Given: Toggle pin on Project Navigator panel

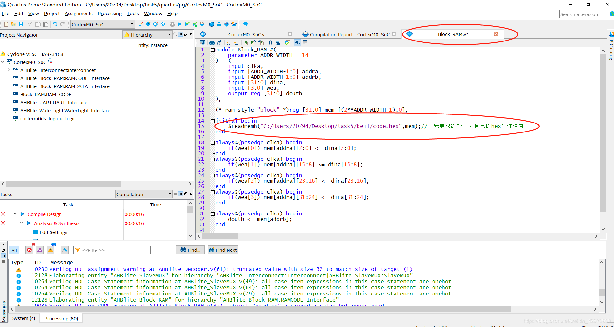Looking at the screenshot, I should click(x=181, y=34).
